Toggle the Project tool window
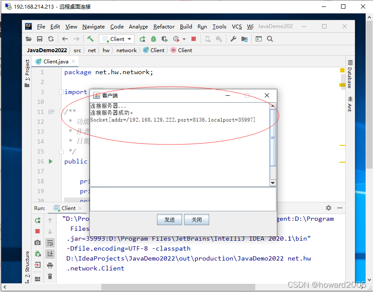The height and width of the screenshot is (292, 373). (27, 73)
